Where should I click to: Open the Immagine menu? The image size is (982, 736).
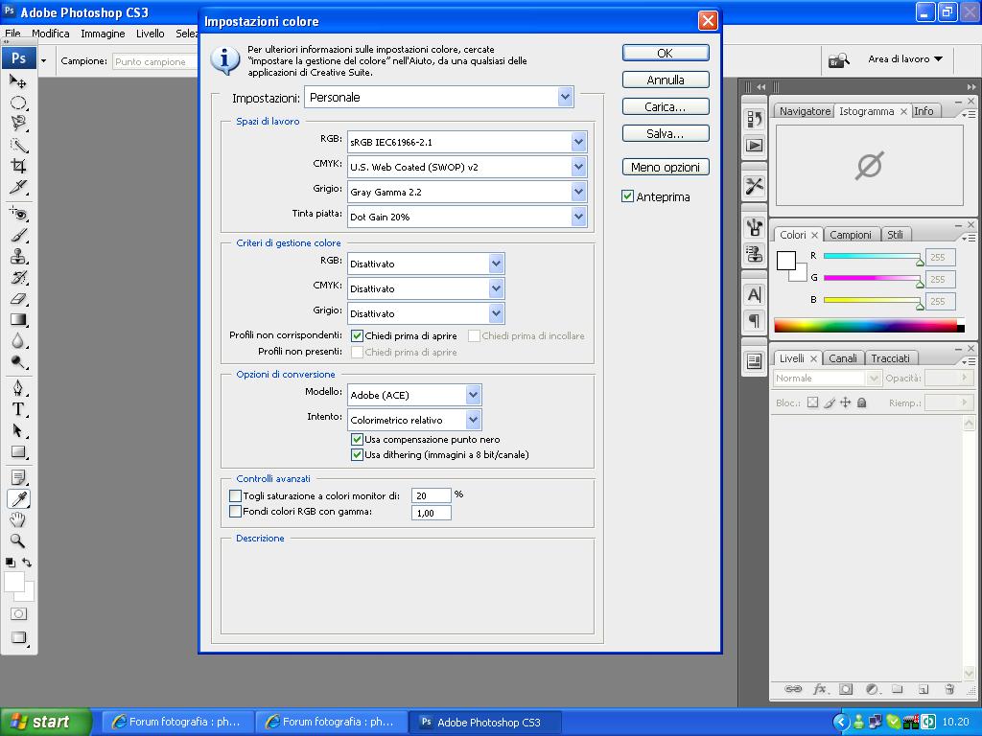click(103, 34)
